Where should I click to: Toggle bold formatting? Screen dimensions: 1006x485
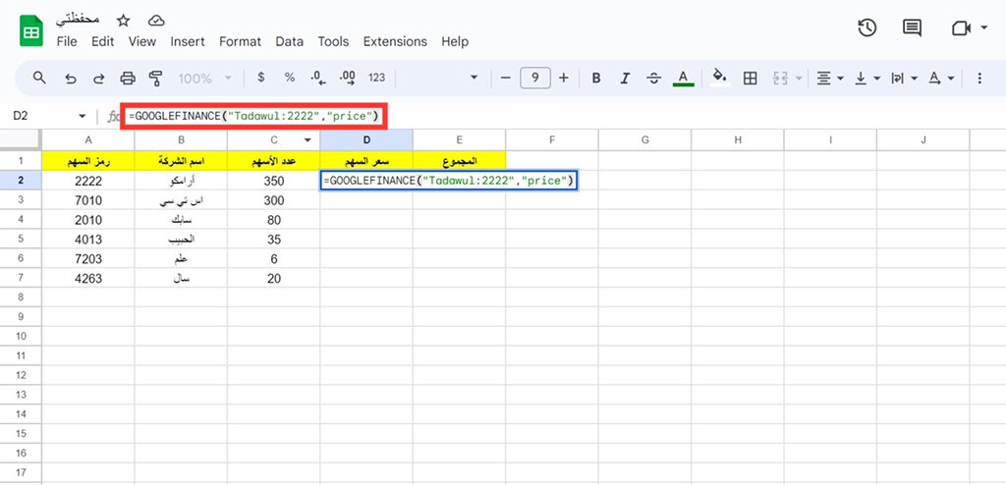click(596, 79)
